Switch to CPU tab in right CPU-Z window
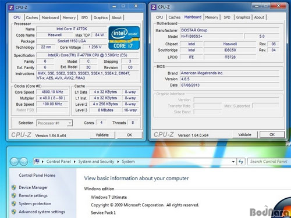Viewport: 291px width, 218px height. [159, 17]
